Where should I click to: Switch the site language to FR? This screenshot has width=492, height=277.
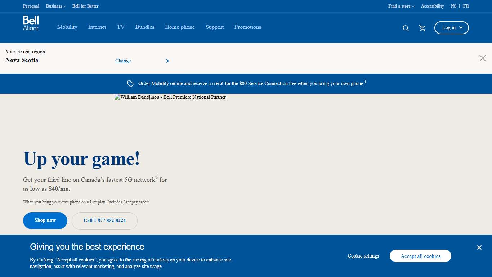466,6
